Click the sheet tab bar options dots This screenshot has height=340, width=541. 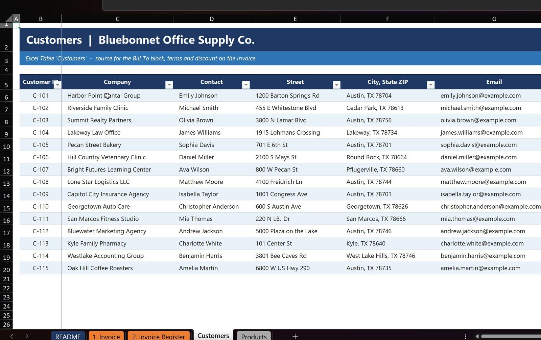pyautogui.click(x=466, y=336)
